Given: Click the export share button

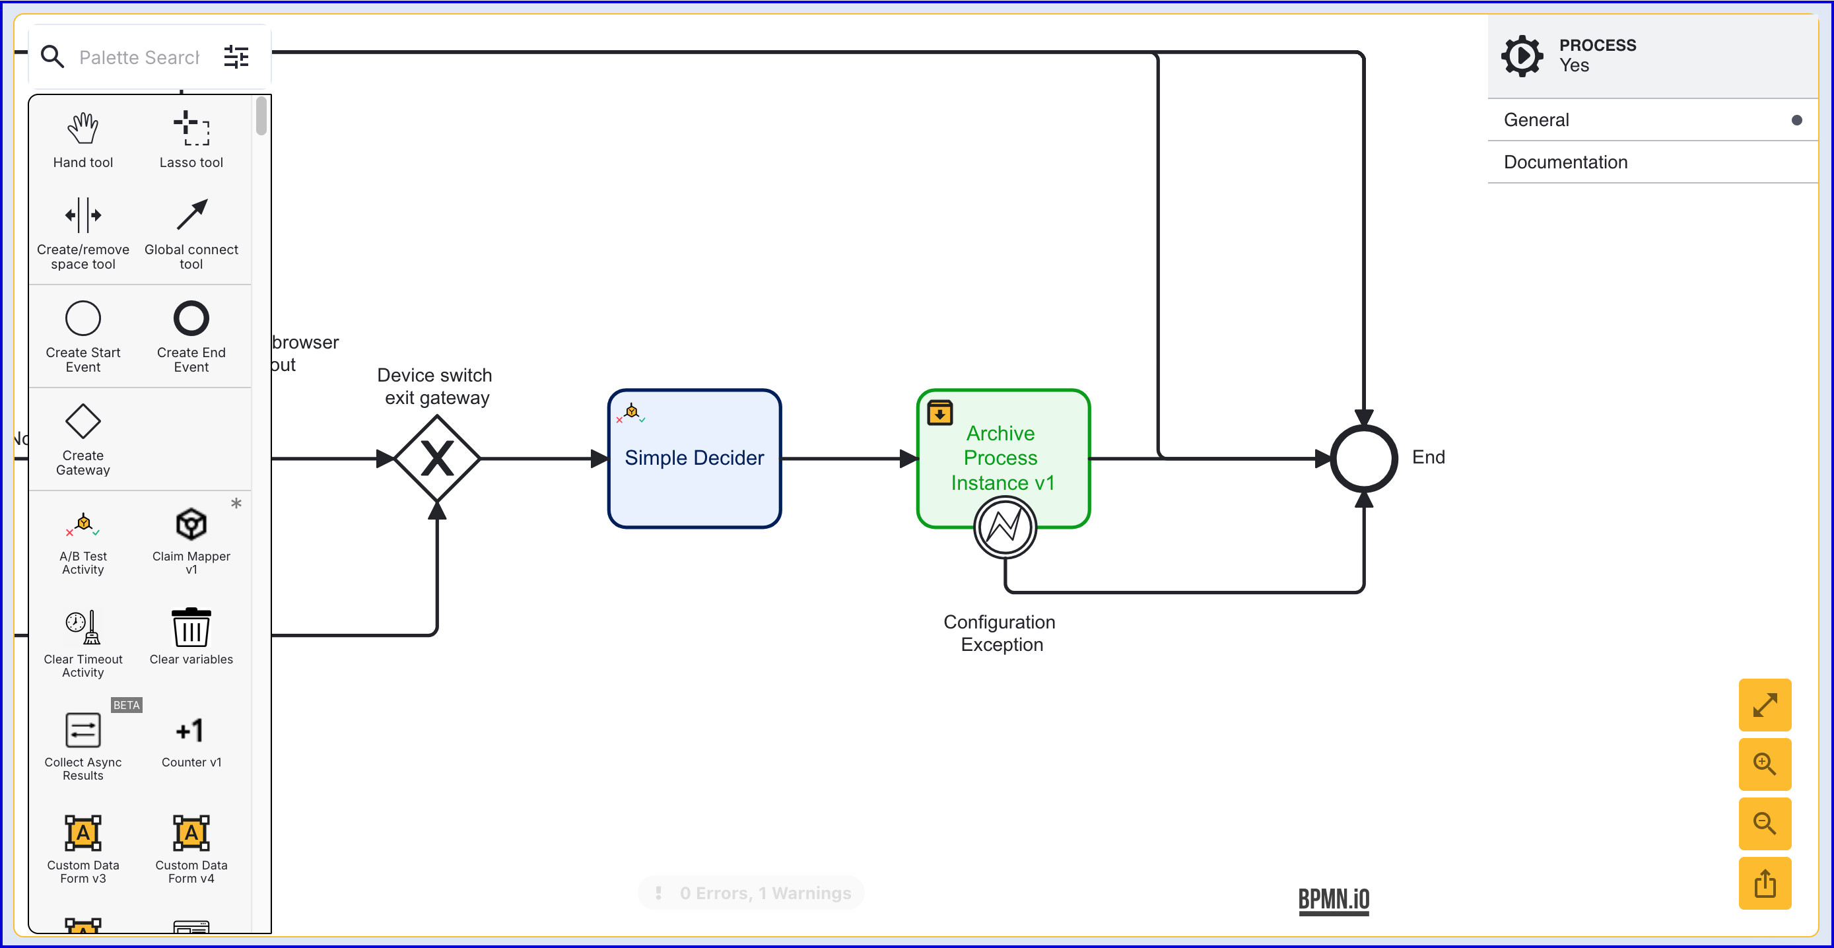Looking at the screenshot, I should (x=1764, y=883).
